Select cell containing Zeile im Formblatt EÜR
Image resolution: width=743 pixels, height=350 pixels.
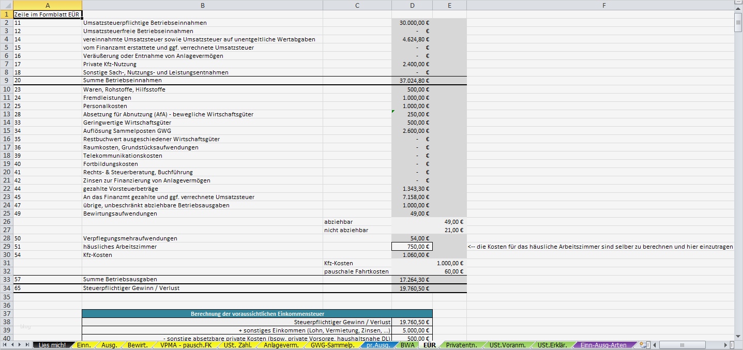coord(48,14)
